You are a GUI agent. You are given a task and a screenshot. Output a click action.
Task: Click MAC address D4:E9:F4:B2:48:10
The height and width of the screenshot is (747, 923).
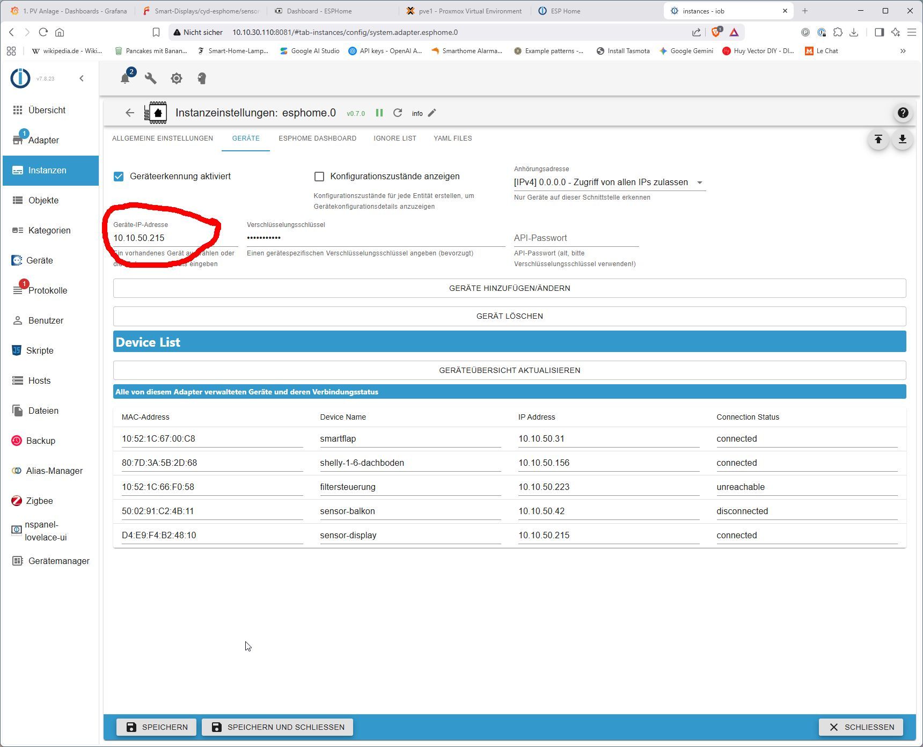click(x=212, y=536)
